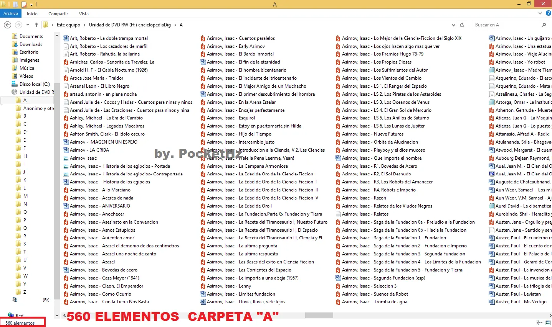Click the navigation pane scroll-up arrow
The image size is (552, 327).
tap(57, 36)
